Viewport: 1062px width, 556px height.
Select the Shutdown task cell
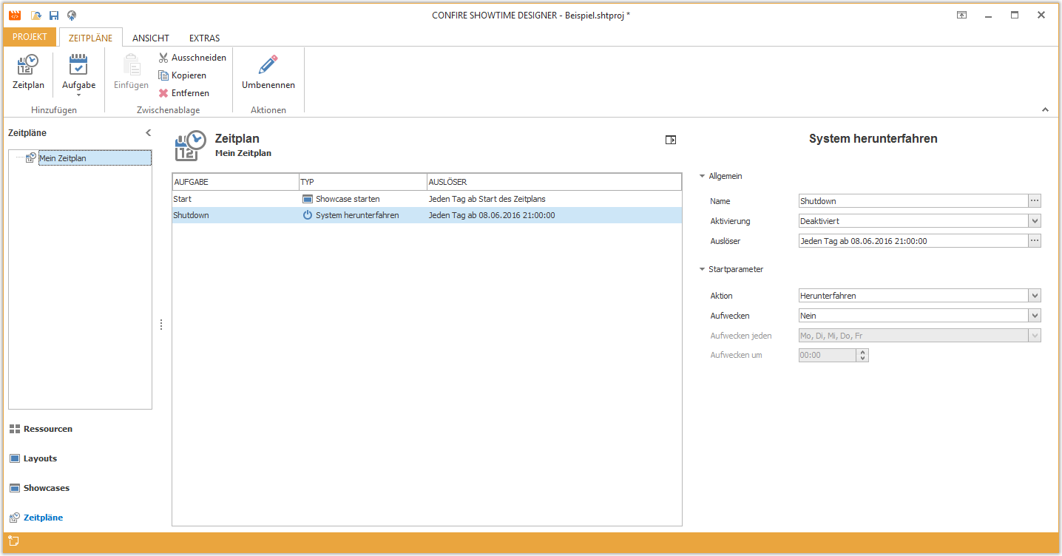[235, 215]
